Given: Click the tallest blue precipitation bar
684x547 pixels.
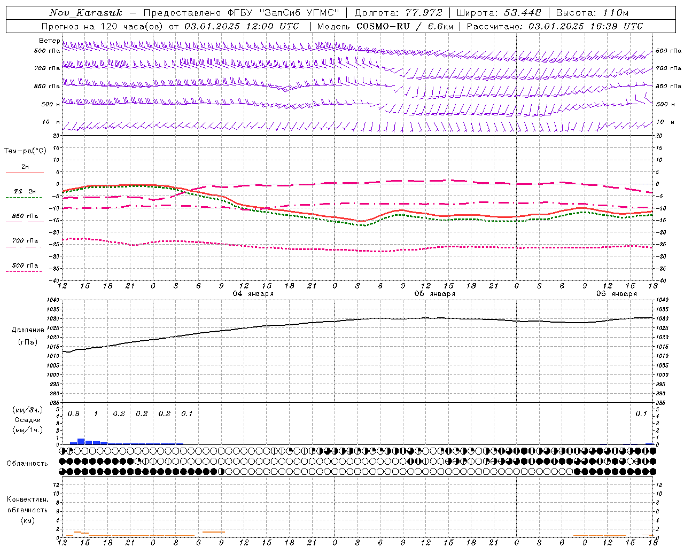Looking at the screenshot, I should coord(81,441).
